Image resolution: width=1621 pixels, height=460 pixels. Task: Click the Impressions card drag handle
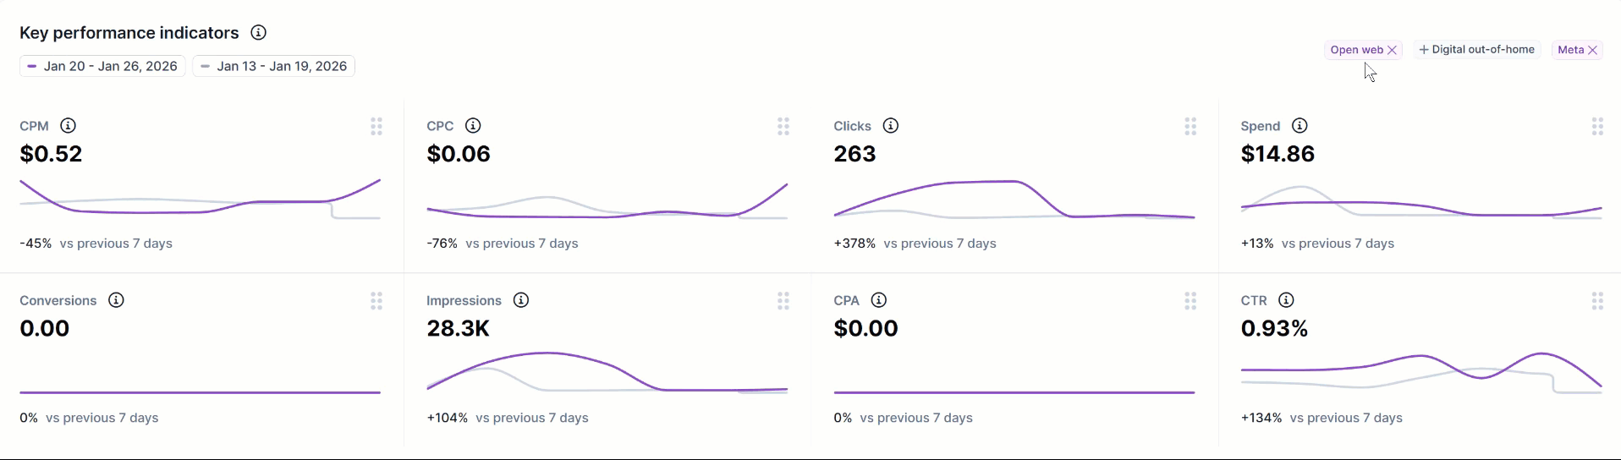point(783,301)
